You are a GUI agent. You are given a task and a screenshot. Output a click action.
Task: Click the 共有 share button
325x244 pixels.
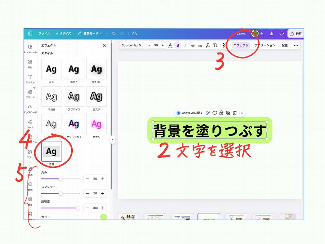(x=295, y=33)
